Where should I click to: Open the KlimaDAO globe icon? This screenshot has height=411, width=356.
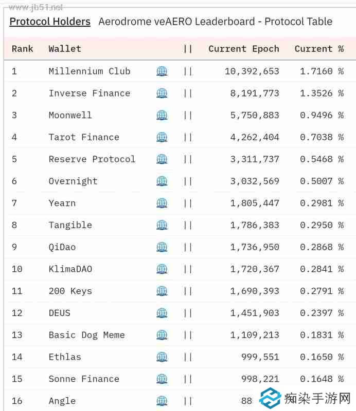(x=162, y=269)
